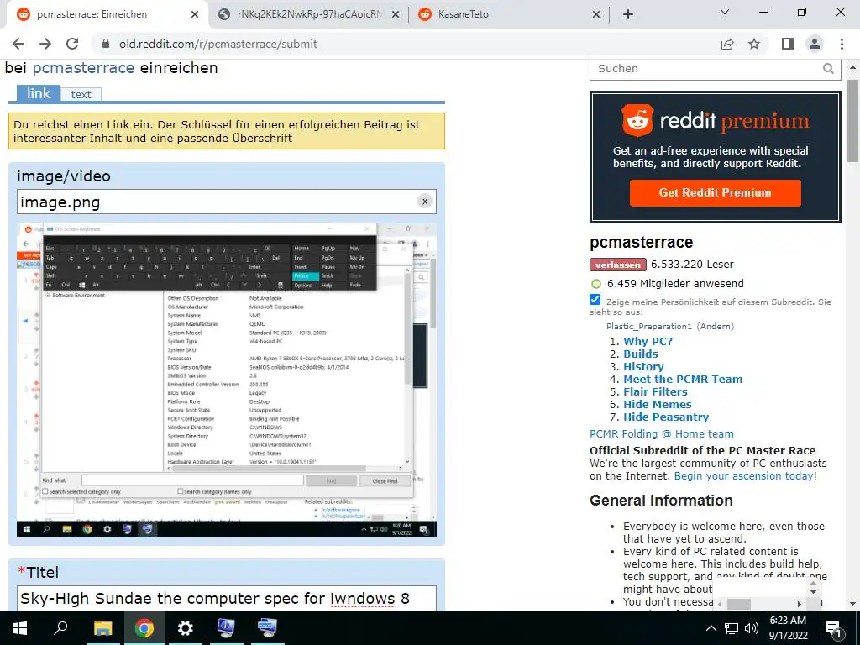Click the Chrome taskbar icon
The image size is (860, 645).
point(144,628)
